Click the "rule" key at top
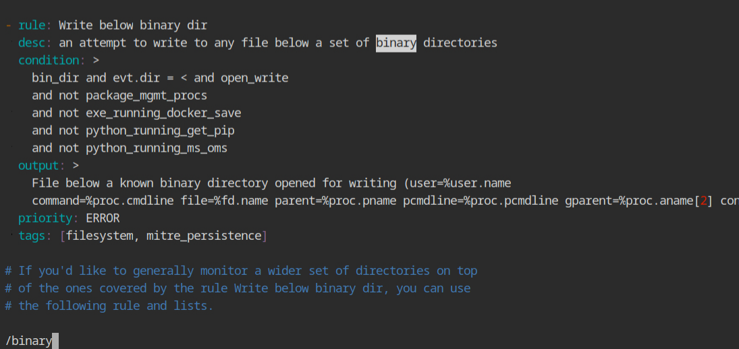The height and width of the screenshot is (349, 739). point(32,26)
